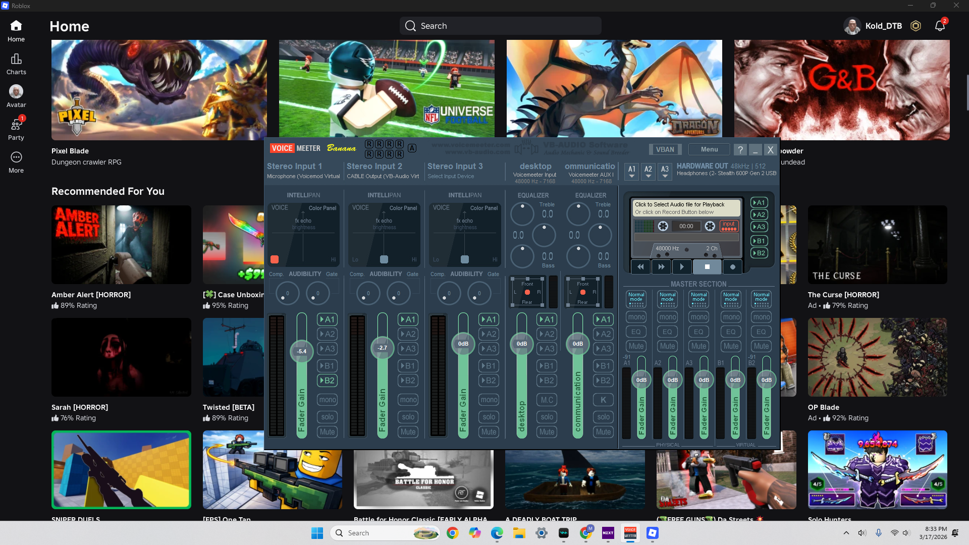Click the Stereo Input 2 fader at -2.7
Image resolution: width=969 pixels, height=545 pixels.
point(382,348)
